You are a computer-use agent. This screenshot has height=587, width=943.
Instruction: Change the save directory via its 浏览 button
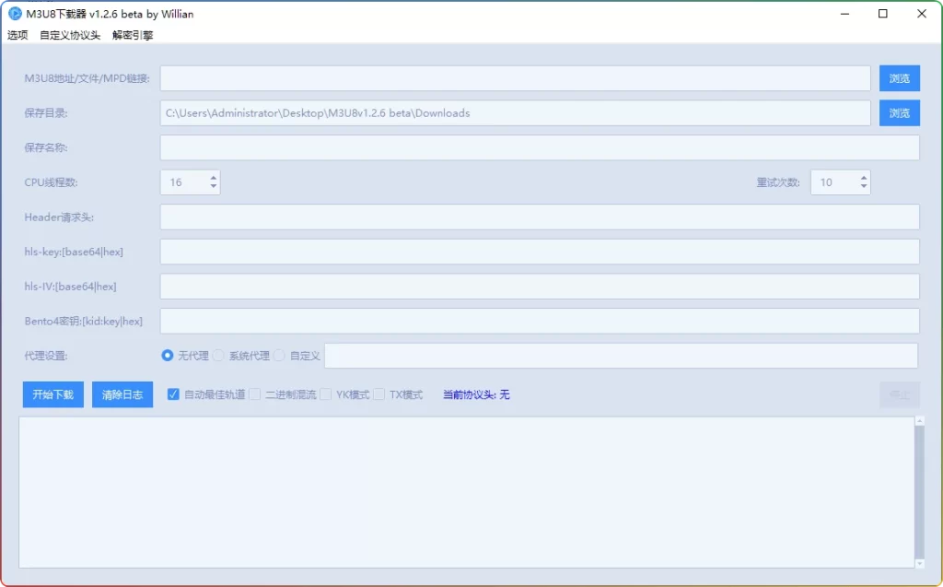click(x=898, y=112)
